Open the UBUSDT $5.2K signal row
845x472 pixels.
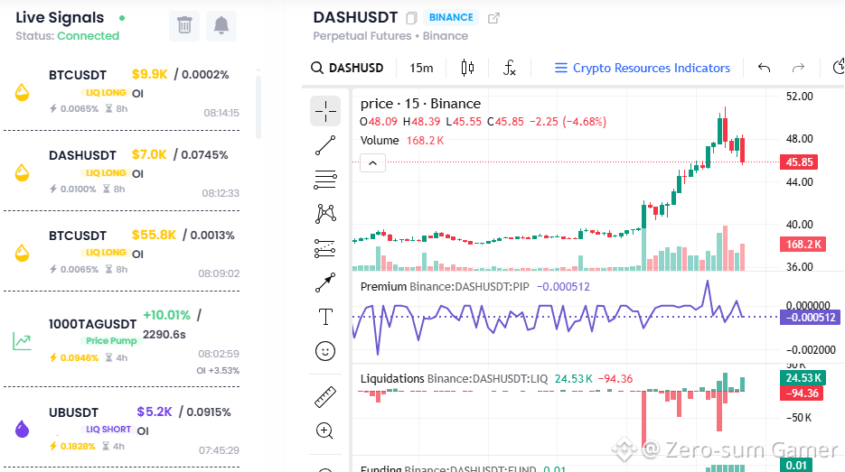coord(122,428)
